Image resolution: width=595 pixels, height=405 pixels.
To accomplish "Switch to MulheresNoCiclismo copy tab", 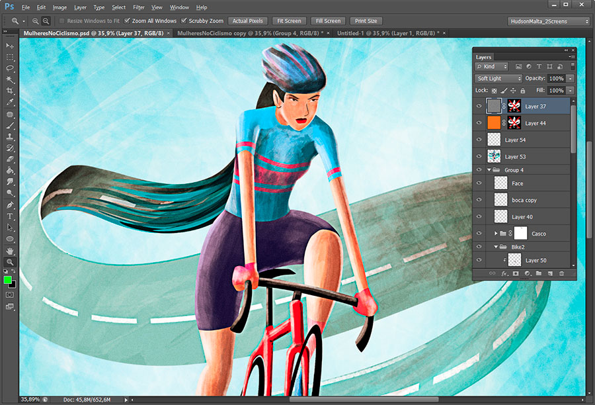I will click(250, 34).
